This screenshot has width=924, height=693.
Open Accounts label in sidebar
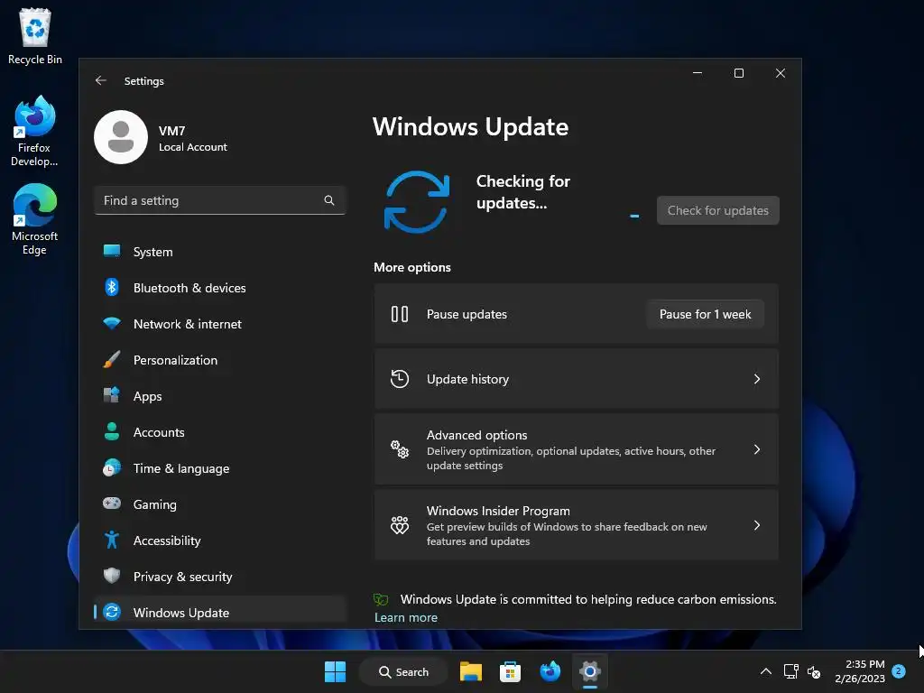[x=159, y=432]
